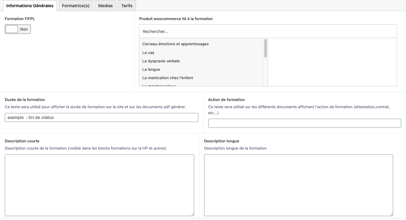Viewport: 406px width, 220px height.
Task: Click the Description longue resize corner handle
Action: 391,214
